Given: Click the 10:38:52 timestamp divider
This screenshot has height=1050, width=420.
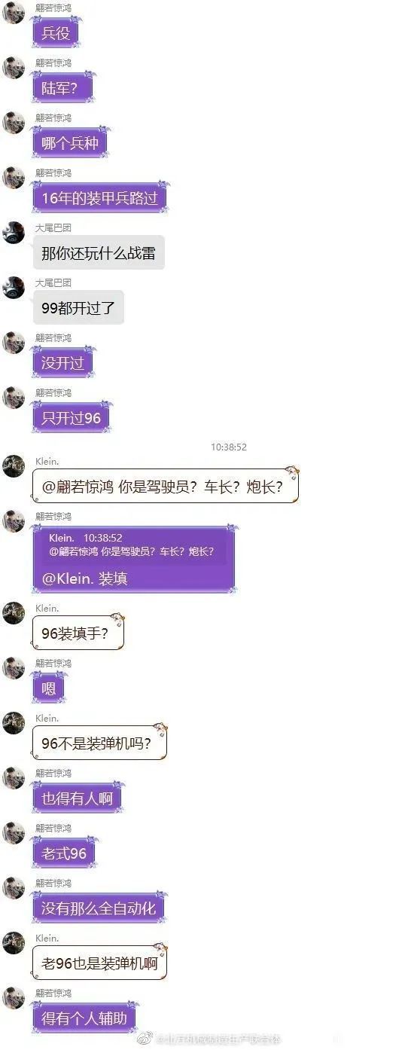Looking at the screenshot, I should pyautogui.click(x=229, y=447).
